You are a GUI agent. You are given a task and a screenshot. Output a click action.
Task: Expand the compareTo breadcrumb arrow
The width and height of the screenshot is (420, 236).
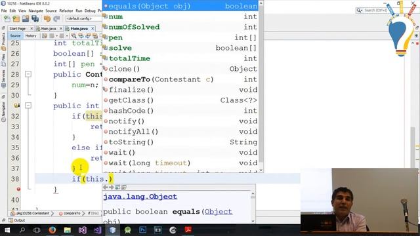pyautogui.click(x=83, y=214)
